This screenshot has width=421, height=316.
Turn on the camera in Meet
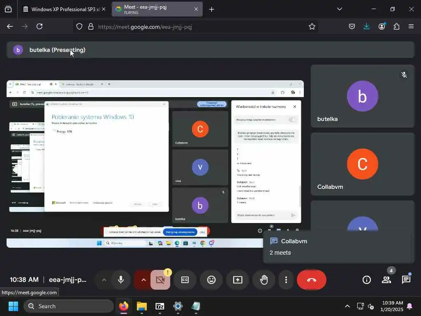pyautogui.click(x=160, y=280)
